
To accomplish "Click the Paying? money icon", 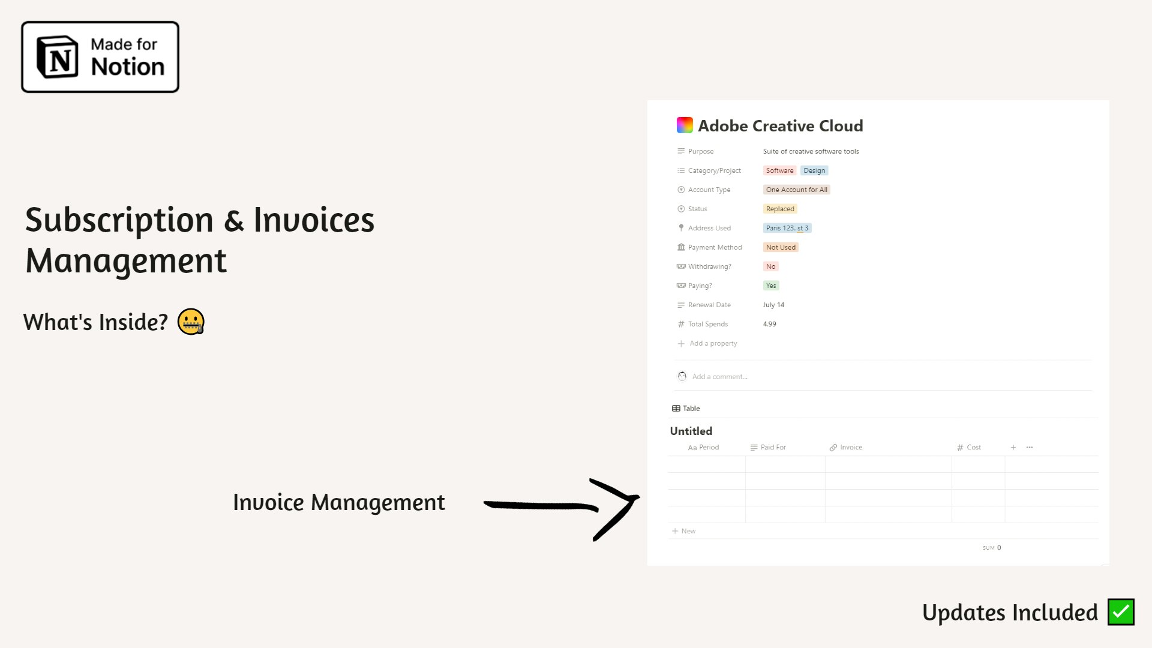I will (681, 286).
